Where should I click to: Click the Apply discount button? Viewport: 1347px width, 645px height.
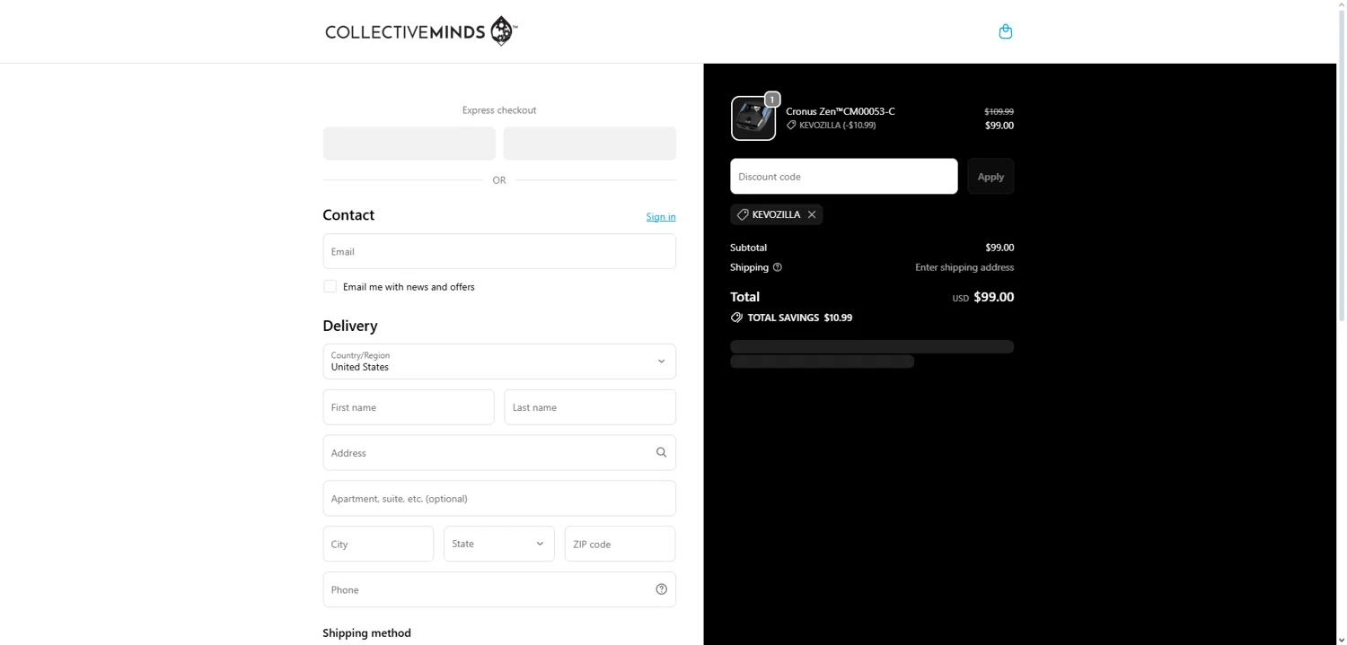990,177
